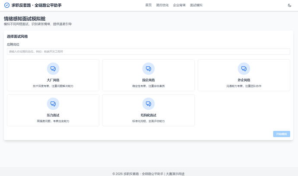Focus the 应聘岗位 input field
298x176 pixels.
tap(149, 51)
